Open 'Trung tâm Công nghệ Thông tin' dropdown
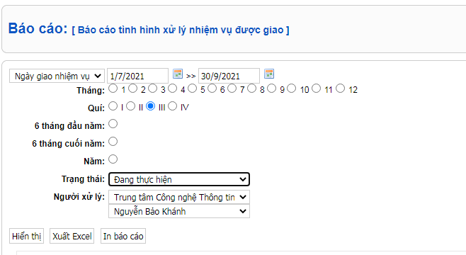 pos(179,197)
